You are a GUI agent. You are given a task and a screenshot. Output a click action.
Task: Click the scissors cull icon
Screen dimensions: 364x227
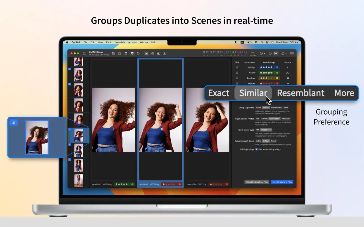point(276,53)
